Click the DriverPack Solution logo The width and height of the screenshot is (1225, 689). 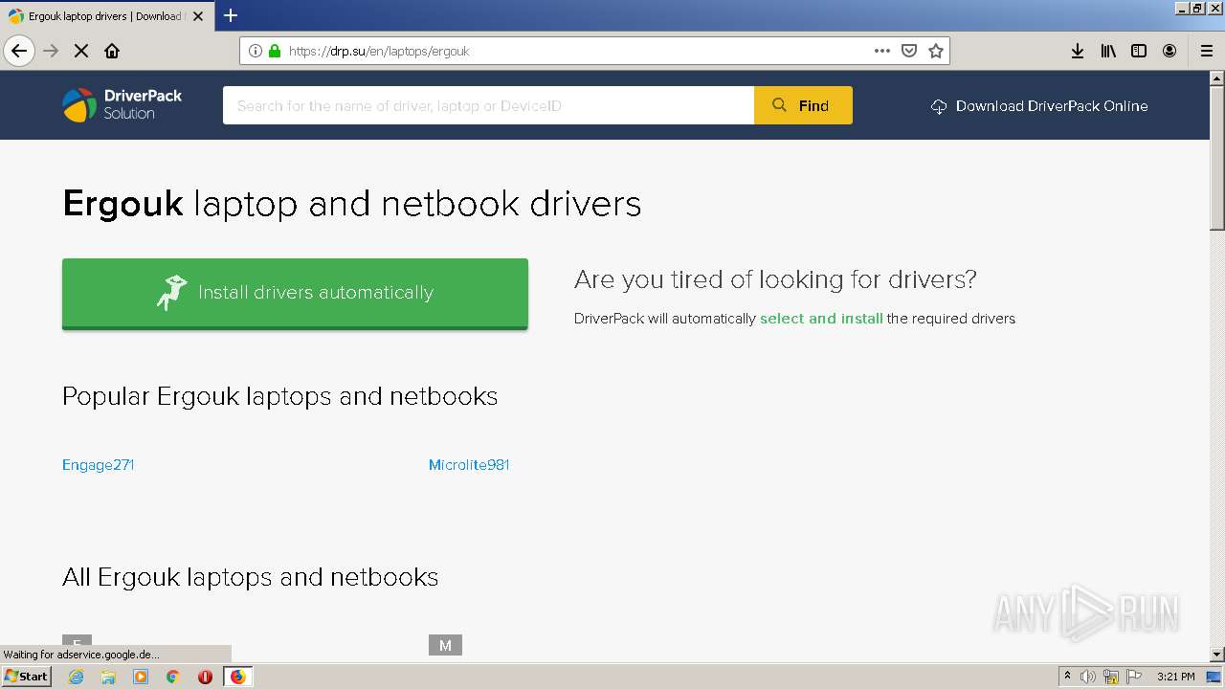click(x=122, y=105)
